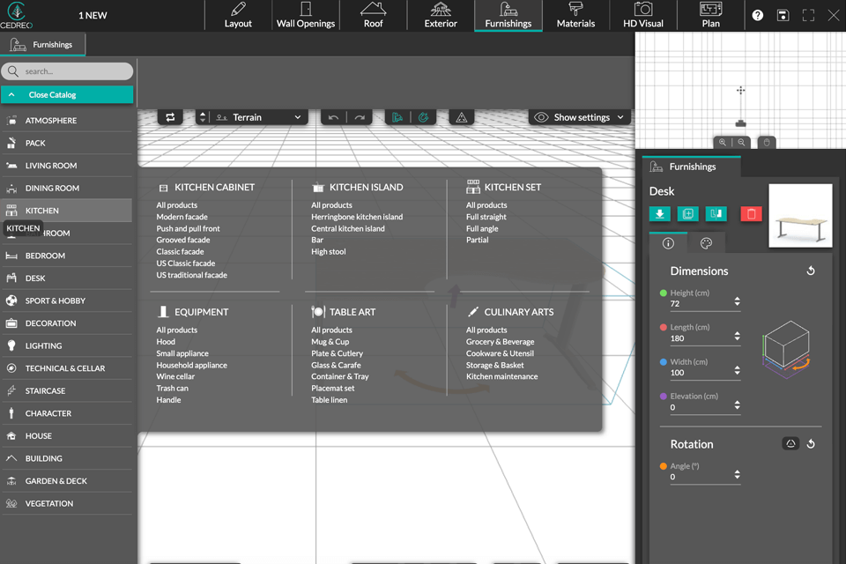Open the Pack category

point(67,143)
